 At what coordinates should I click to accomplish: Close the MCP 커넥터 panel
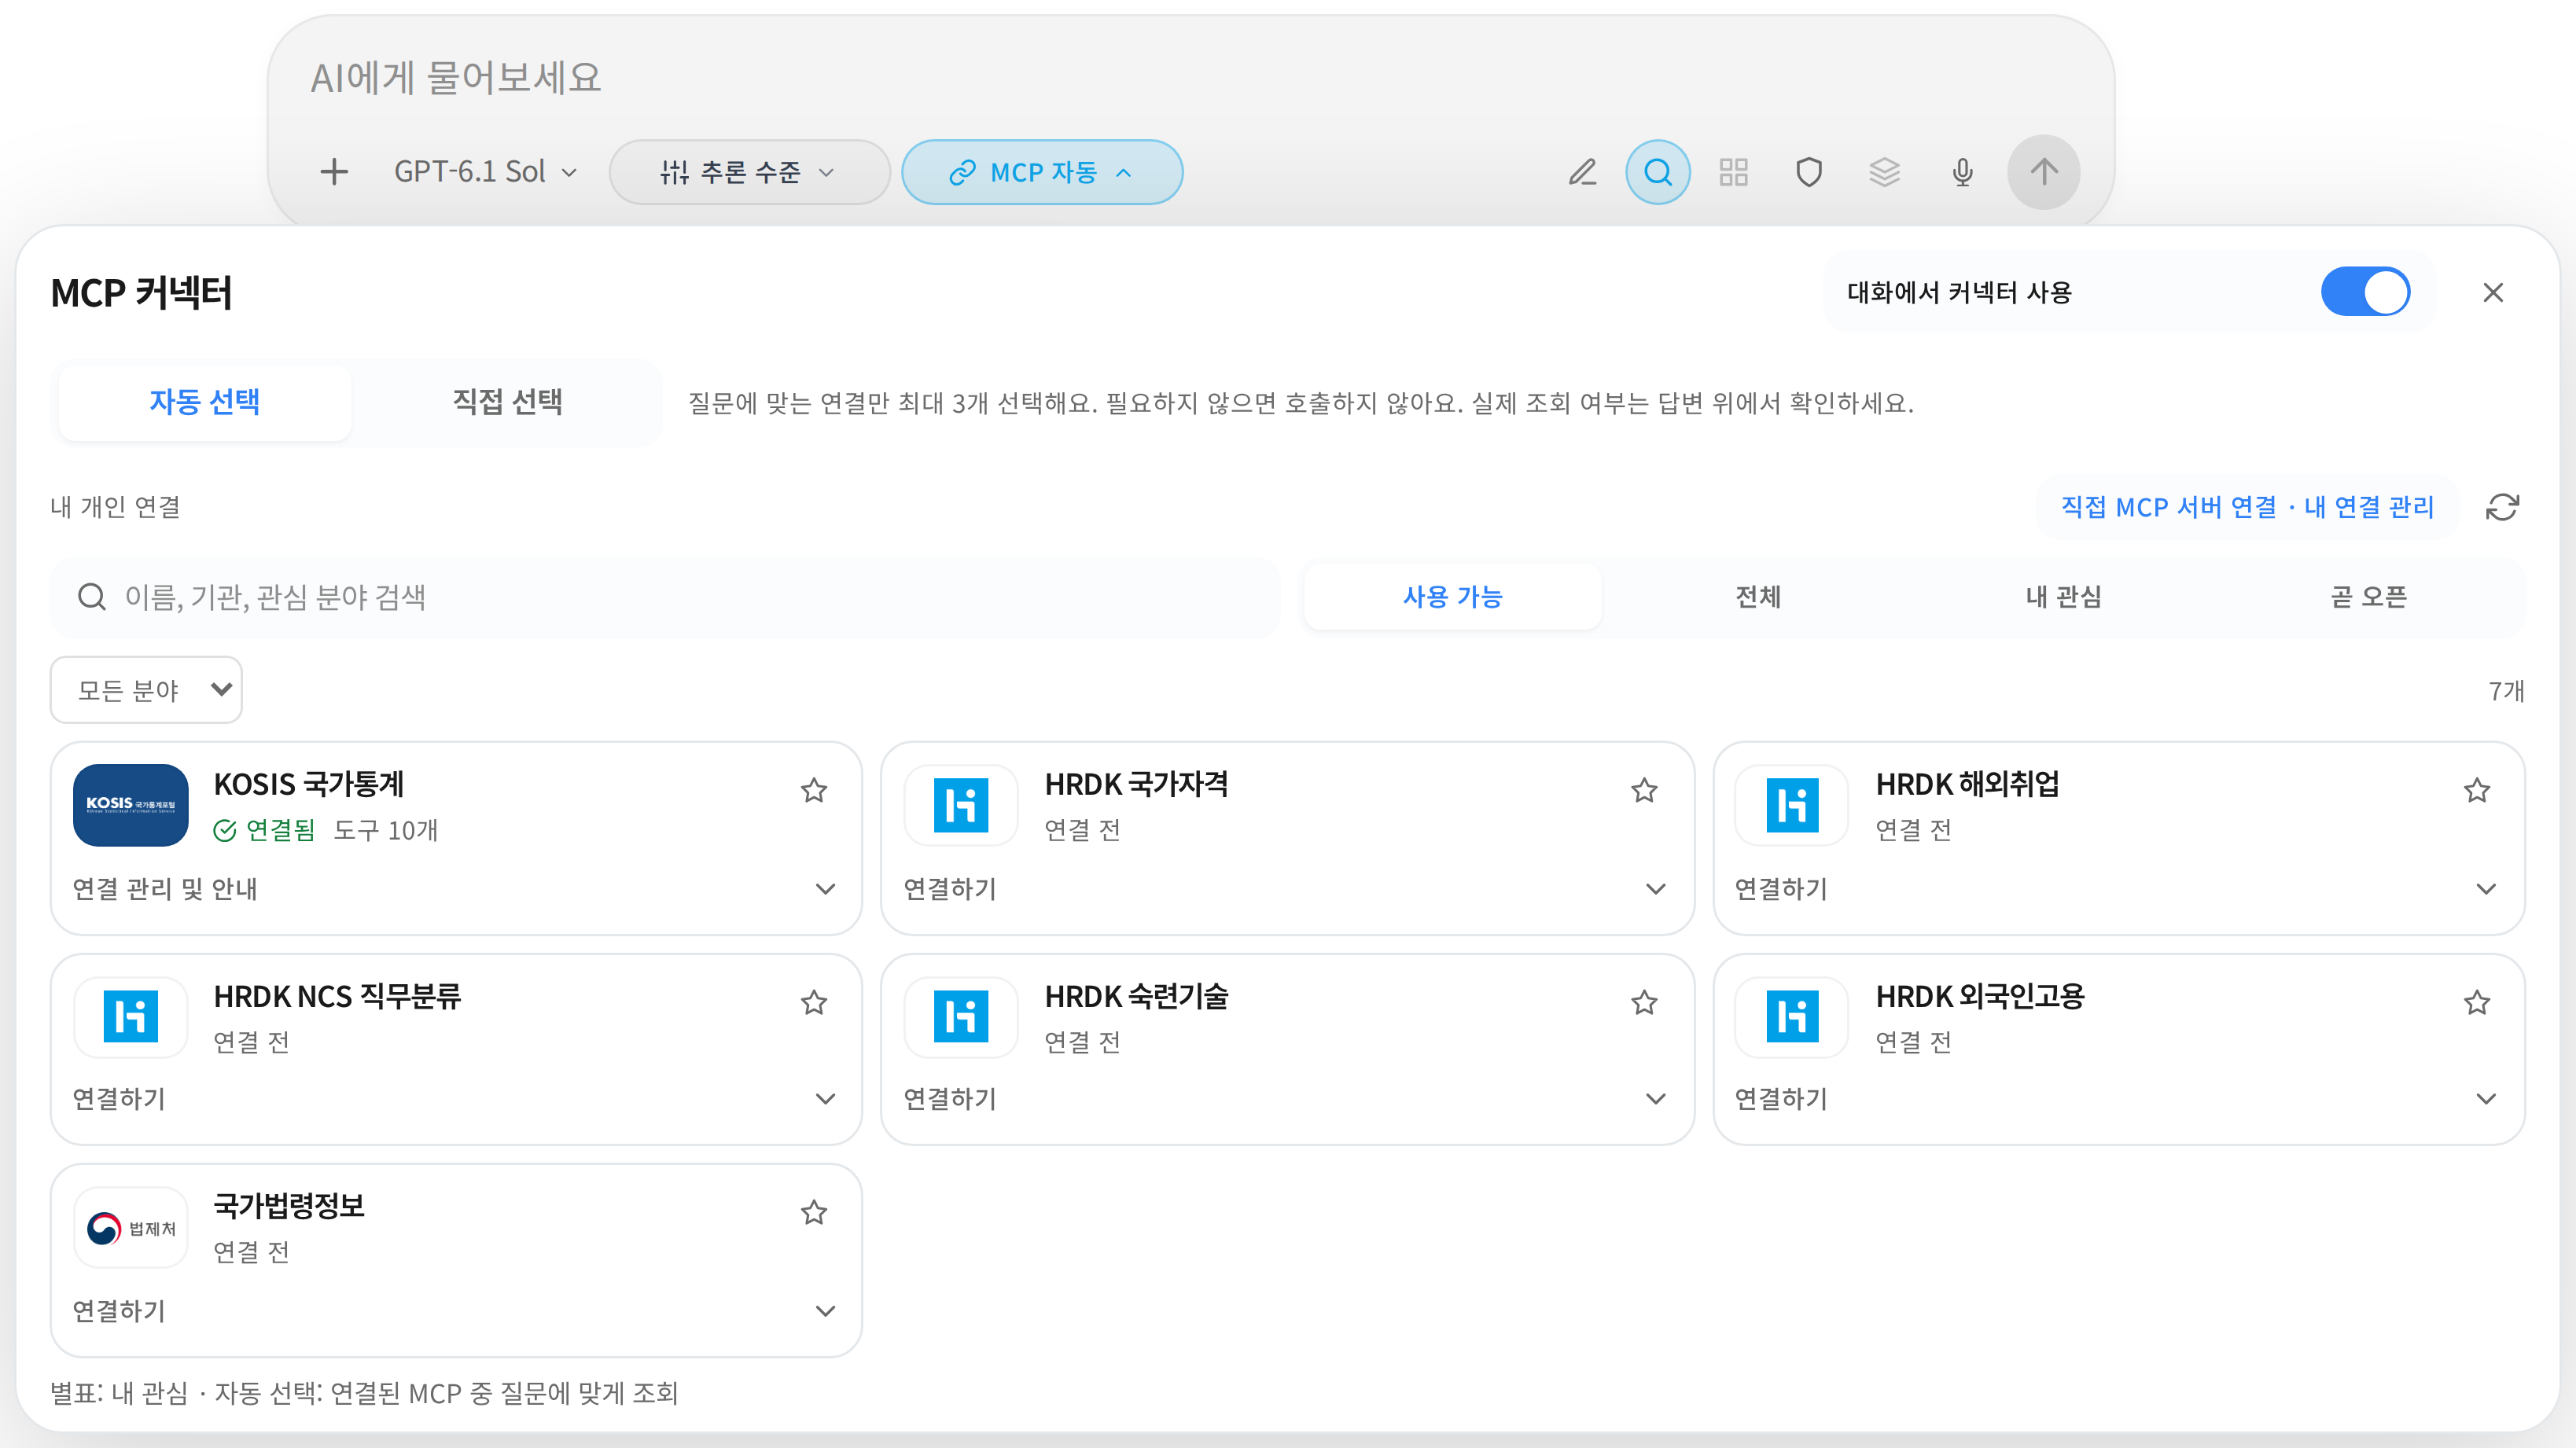pos(2493,292)
